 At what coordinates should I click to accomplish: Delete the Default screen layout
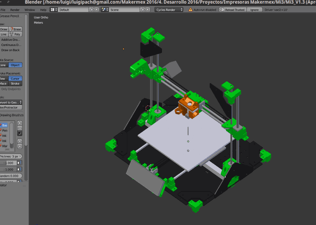point(97,10)
